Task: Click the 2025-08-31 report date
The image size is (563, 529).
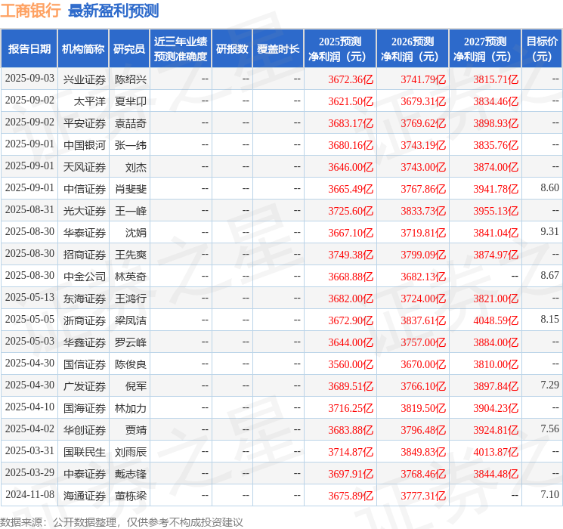Action: tap(29, 210)
